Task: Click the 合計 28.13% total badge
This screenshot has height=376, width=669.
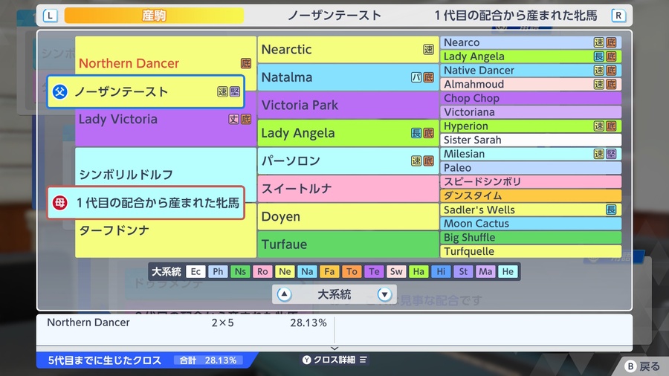Action: pos(208,360)
